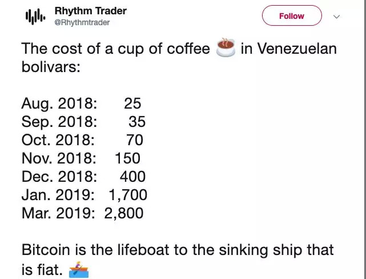
Task: Click the Rhythm Trader waveform avatar
Action: pyautogui.click(x=34, y=17)
